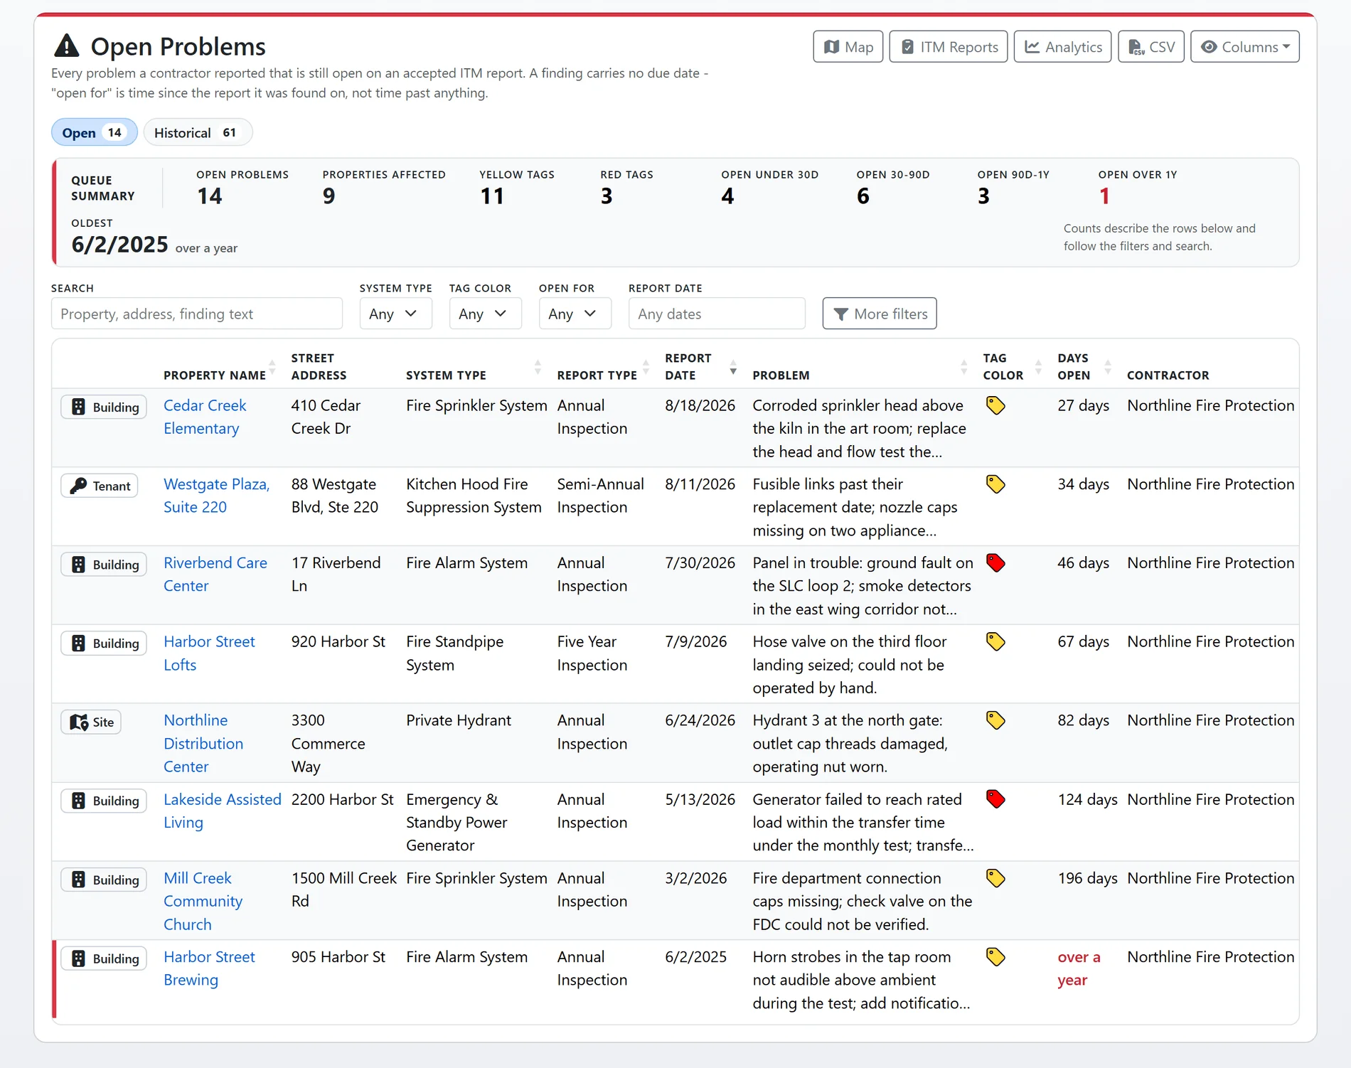Screen dimensions: 1351x1068
Task: Click Building badge on Harbor Street Brewing row
Action: 104,958
